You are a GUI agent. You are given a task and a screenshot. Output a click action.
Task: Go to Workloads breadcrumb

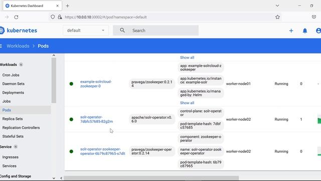click(18, 46)
